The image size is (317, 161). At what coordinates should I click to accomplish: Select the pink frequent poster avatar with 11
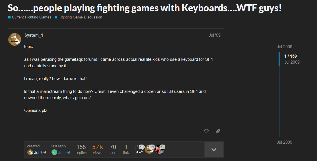click(x=160, y=149)
